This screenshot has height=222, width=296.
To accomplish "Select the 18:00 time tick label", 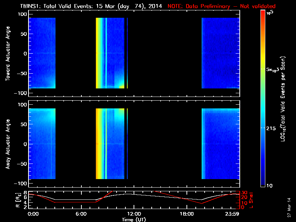I will pos(186,214).
